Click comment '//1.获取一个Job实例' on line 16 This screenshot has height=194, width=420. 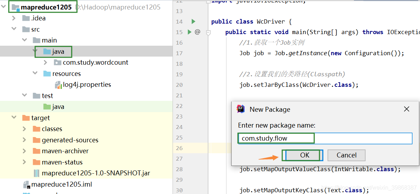(272, 43)
